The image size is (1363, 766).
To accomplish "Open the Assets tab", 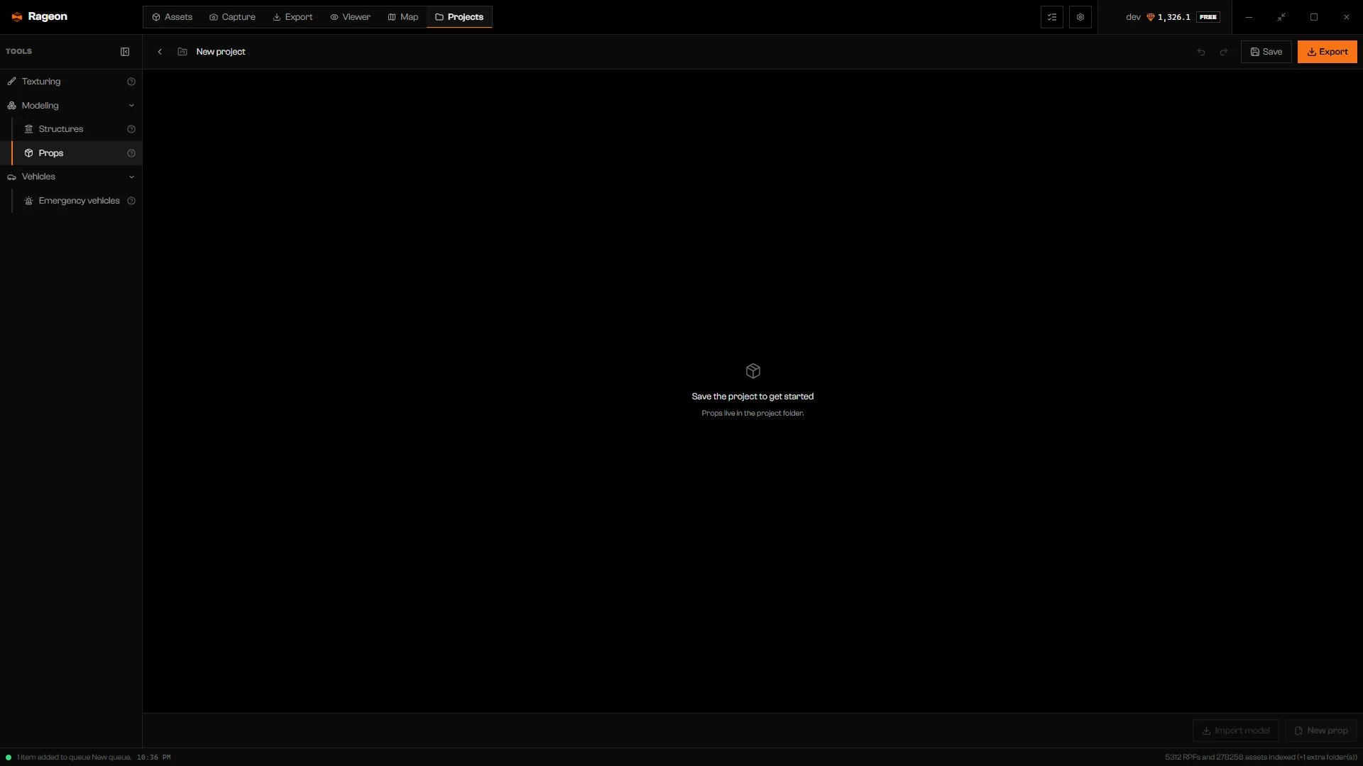I will point(173,17).
